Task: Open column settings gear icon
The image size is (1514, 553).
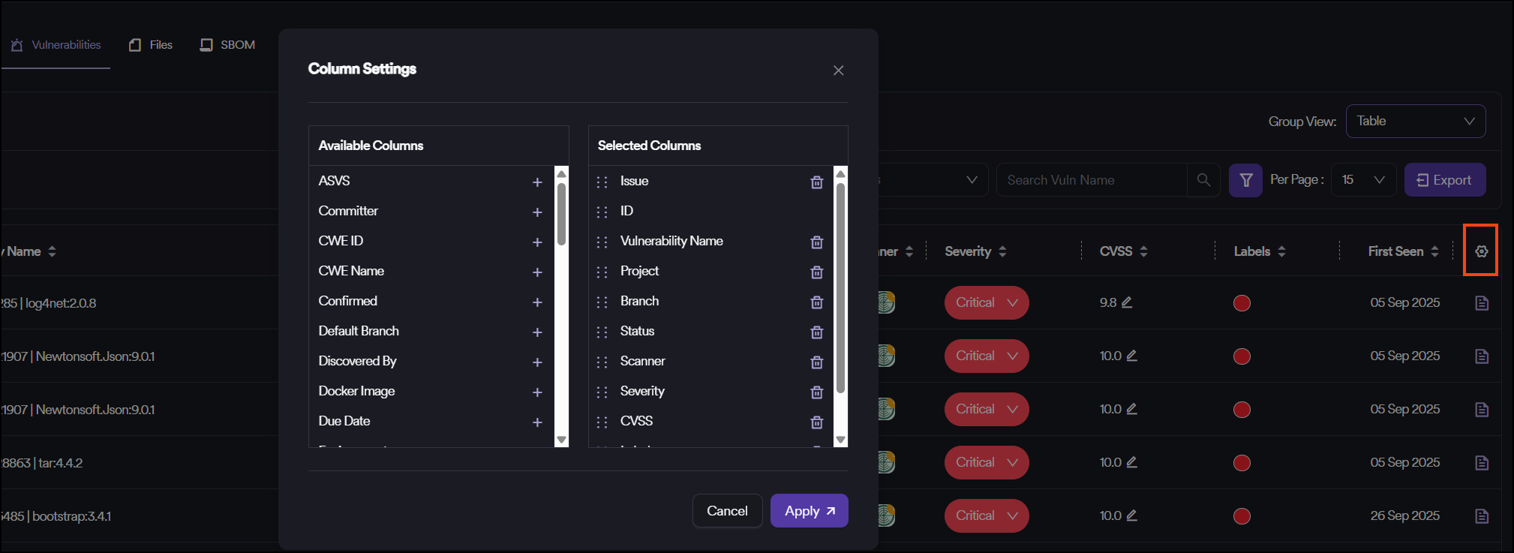Action: (x=1481, y=251)
